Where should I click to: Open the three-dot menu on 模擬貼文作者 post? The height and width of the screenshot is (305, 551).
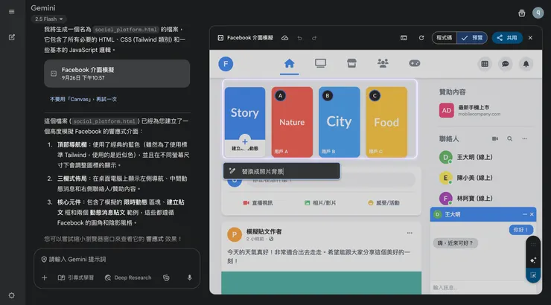[410, 233]
